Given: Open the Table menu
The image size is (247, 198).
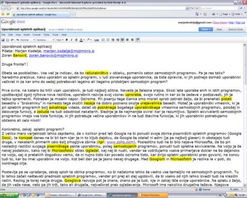Looking at the screenshot, I should (46, 35).
